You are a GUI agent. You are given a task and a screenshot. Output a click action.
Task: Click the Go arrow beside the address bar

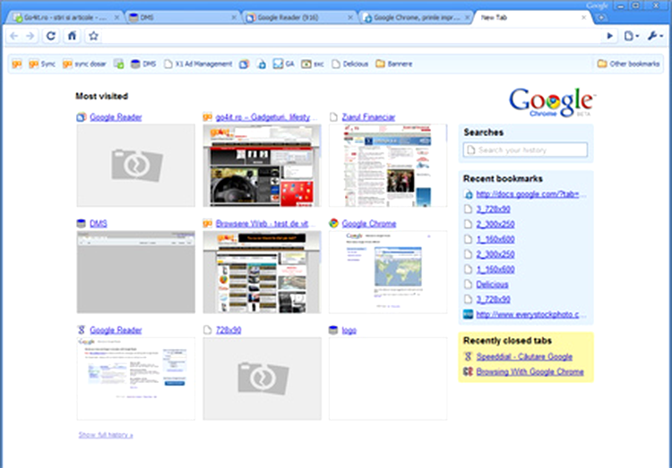[609, 36]
